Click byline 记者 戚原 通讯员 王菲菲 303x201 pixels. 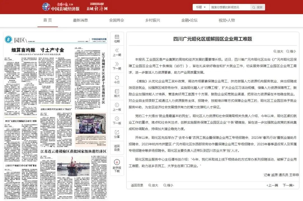pyautogui.click(x=281, y=175)
